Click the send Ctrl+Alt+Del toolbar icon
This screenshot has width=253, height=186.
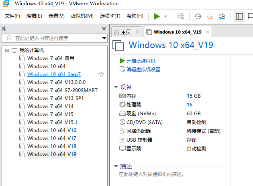tap(181, 16)
